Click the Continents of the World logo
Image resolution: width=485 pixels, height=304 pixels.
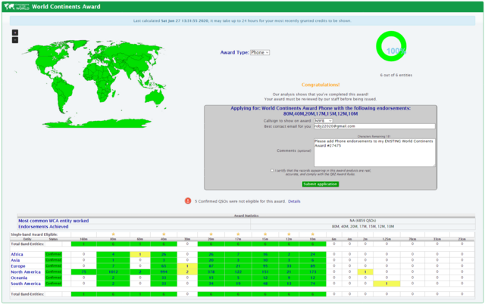point(17,7)
